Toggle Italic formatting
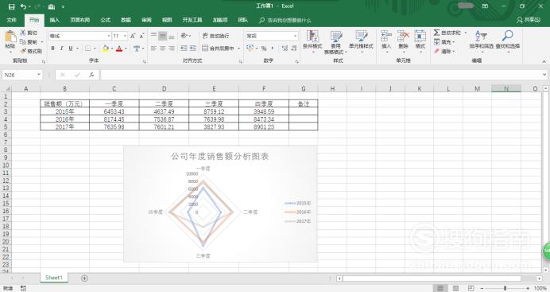550x292 pixels. click(x=61, y=48)
